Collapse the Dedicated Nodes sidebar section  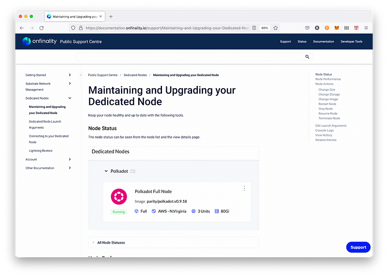click(70, 98)
